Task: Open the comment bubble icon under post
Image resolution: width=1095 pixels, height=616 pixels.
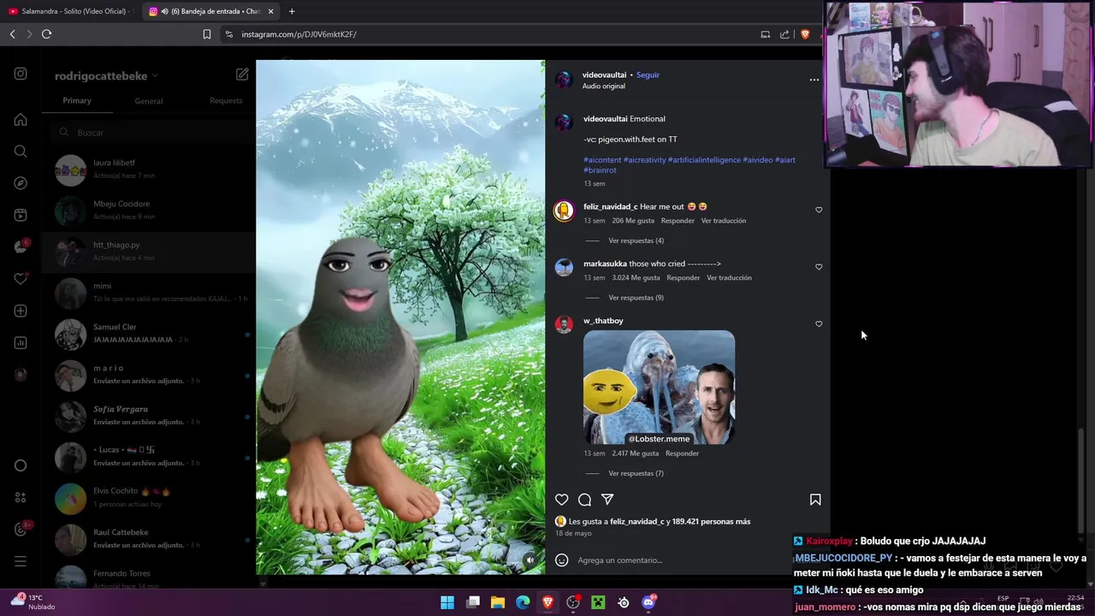Action: pyautogui.click(x=584, y=500)
